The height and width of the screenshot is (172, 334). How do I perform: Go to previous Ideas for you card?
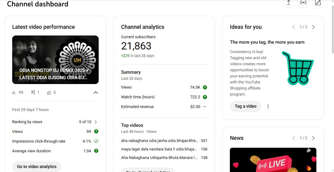coord(294,27)
